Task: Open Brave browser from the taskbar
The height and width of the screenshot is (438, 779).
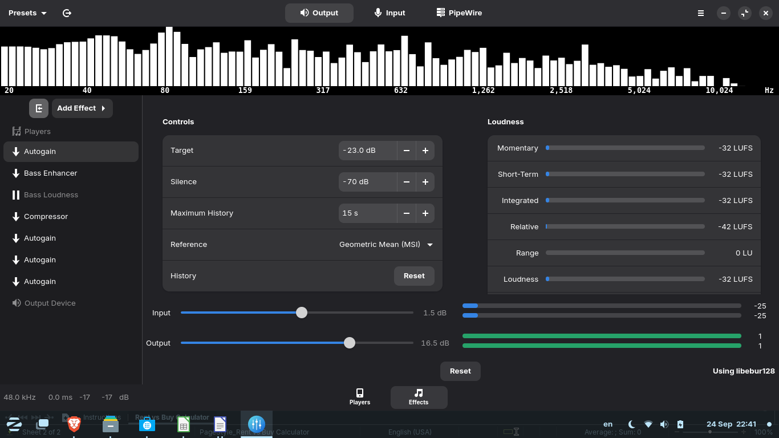Action: [x=74, y=424]
